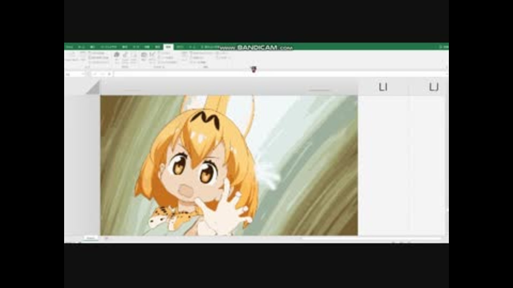Open the File tab in the ribbon

point(69,47)
